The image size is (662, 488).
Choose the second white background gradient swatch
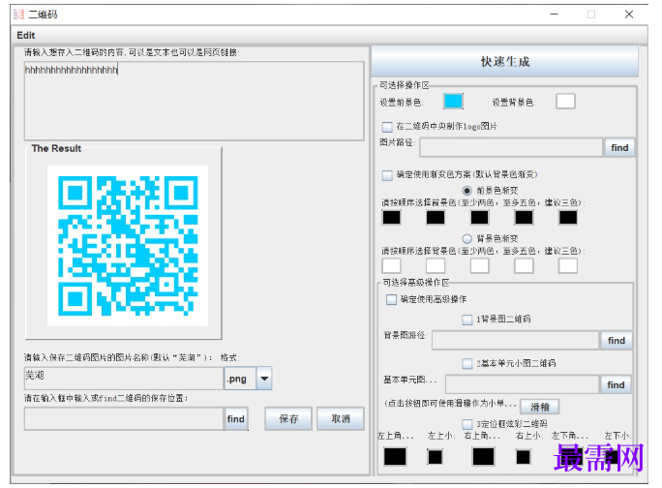436,265
